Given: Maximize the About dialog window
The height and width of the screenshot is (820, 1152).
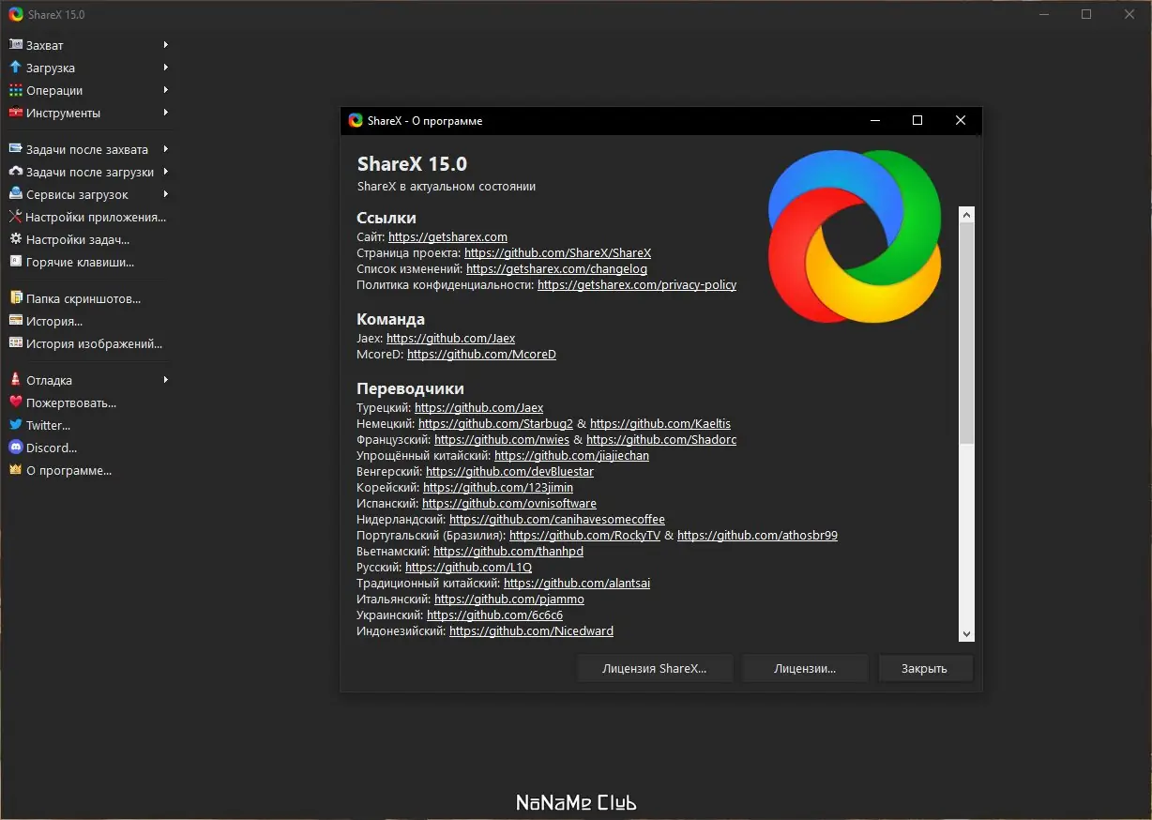Looking at the screenshot, I should (917, 120).
